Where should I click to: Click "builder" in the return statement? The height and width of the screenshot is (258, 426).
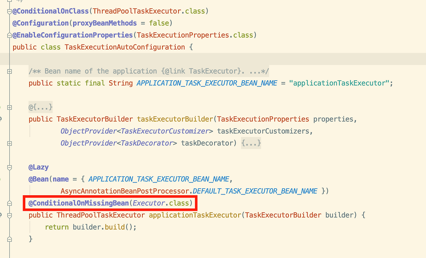click(87, 227)
